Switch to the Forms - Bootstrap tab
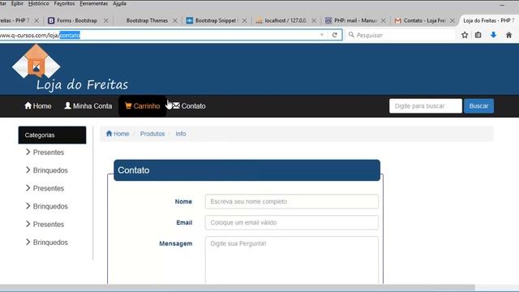519x292 pixels. coord(77,20)
